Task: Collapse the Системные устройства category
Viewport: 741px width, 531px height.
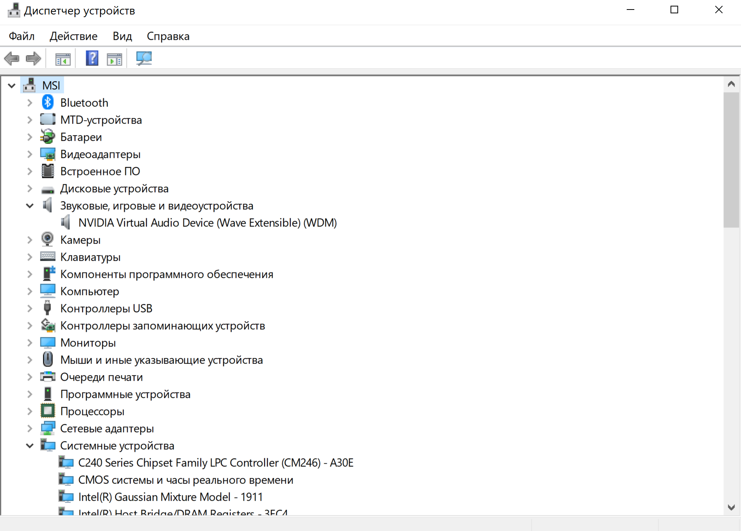Action: 30,446
